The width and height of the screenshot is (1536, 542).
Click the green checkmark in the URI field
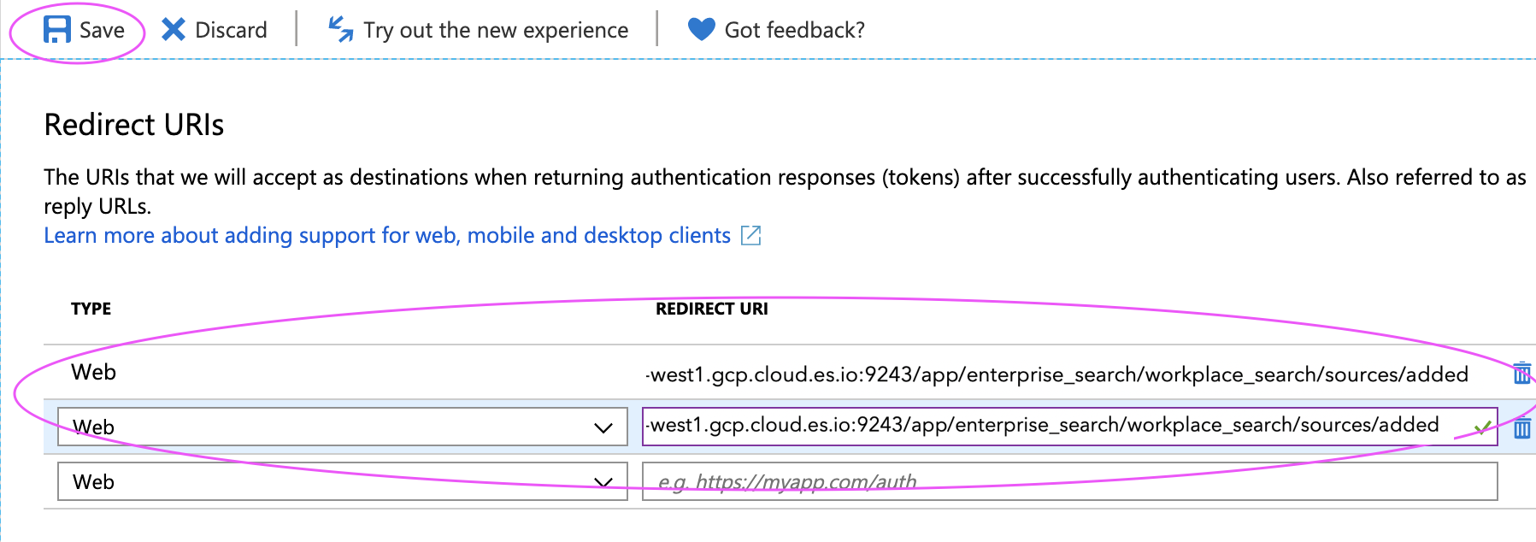click(x=1482, y=427)
